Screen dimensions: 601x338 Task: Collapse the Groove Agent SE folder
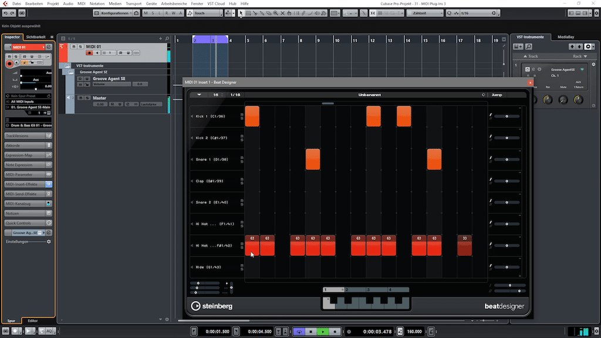71,72
